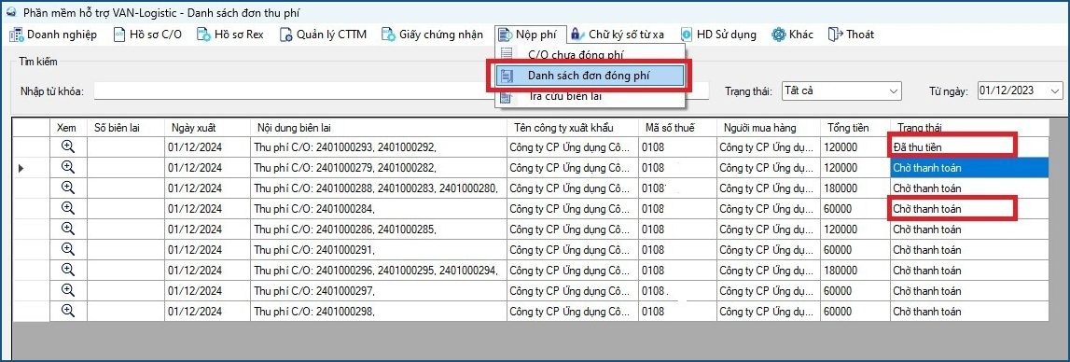This screenshot has height=362, width=1070.
Task: Click the 60000 amount in row 2401000284
Action: point(855,208)
